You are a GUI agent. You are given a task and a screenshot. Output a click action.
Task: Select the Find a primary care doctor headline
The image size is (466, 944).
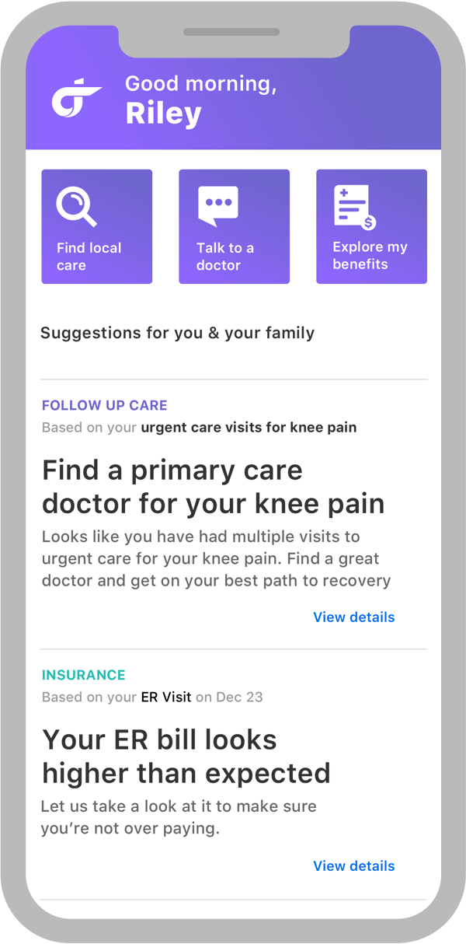[213, 487]
